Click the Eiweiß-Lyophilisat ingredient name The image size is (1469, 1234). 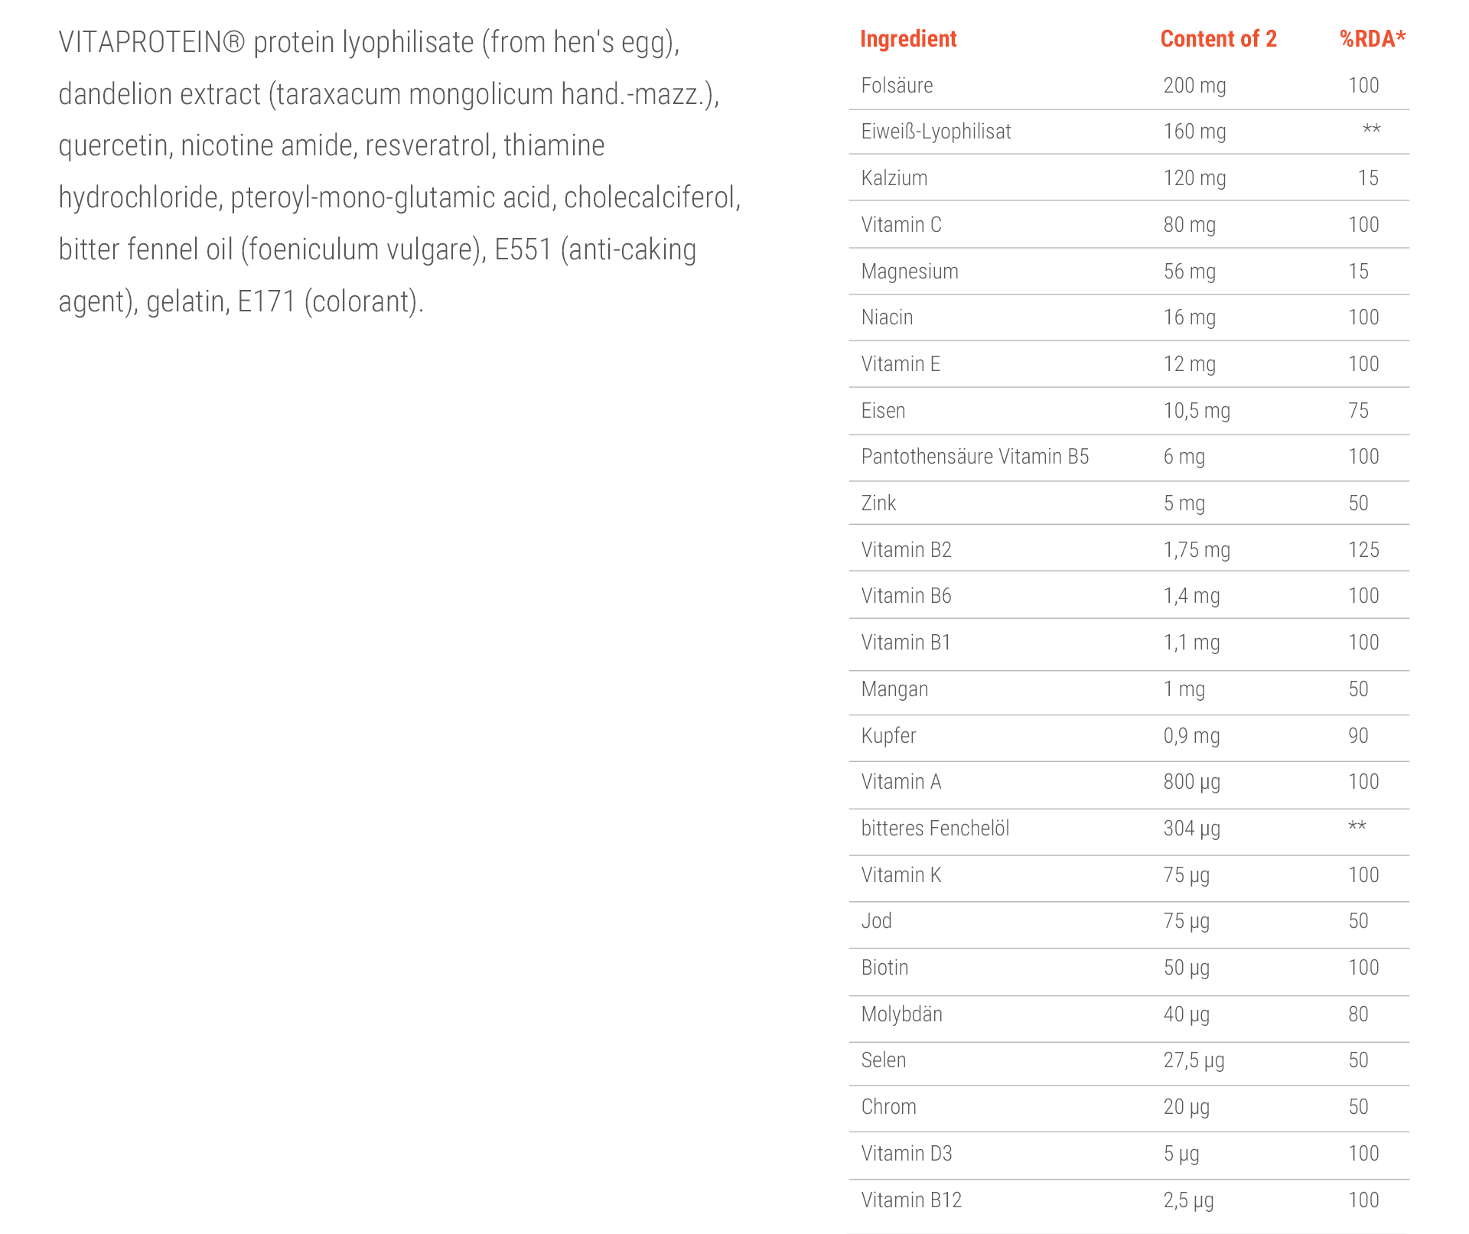coord(936,132)
